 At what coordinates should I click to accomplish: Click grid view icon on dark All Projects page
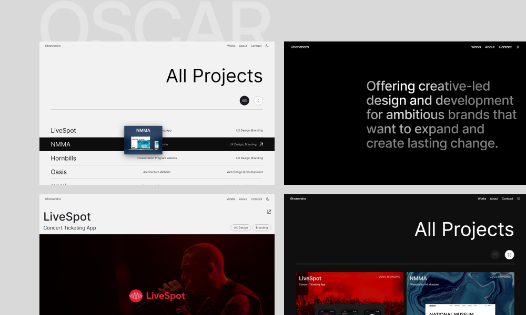[509, 255]
